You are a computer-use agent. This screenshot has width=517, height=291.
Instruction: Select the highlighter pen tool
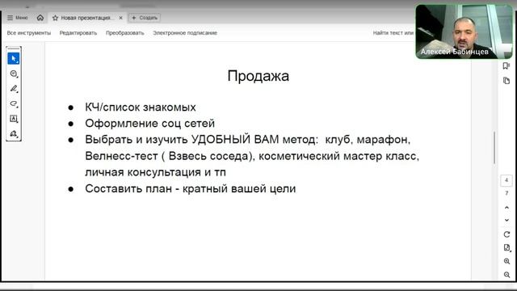[x=14, y=88]
